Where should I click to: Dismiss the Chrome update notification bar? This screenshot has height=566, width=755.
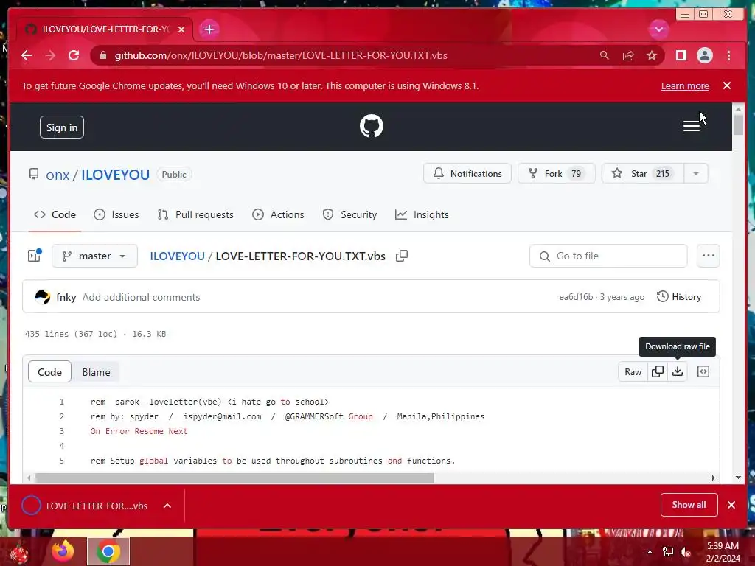pyautogui.click(x=726, y=85)
